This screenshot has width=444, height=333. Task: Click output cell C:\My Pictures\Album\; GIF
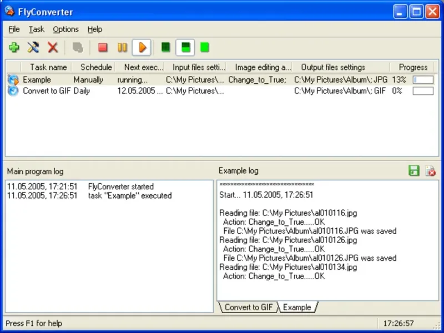pyautogui.click(x=340, y=91)
